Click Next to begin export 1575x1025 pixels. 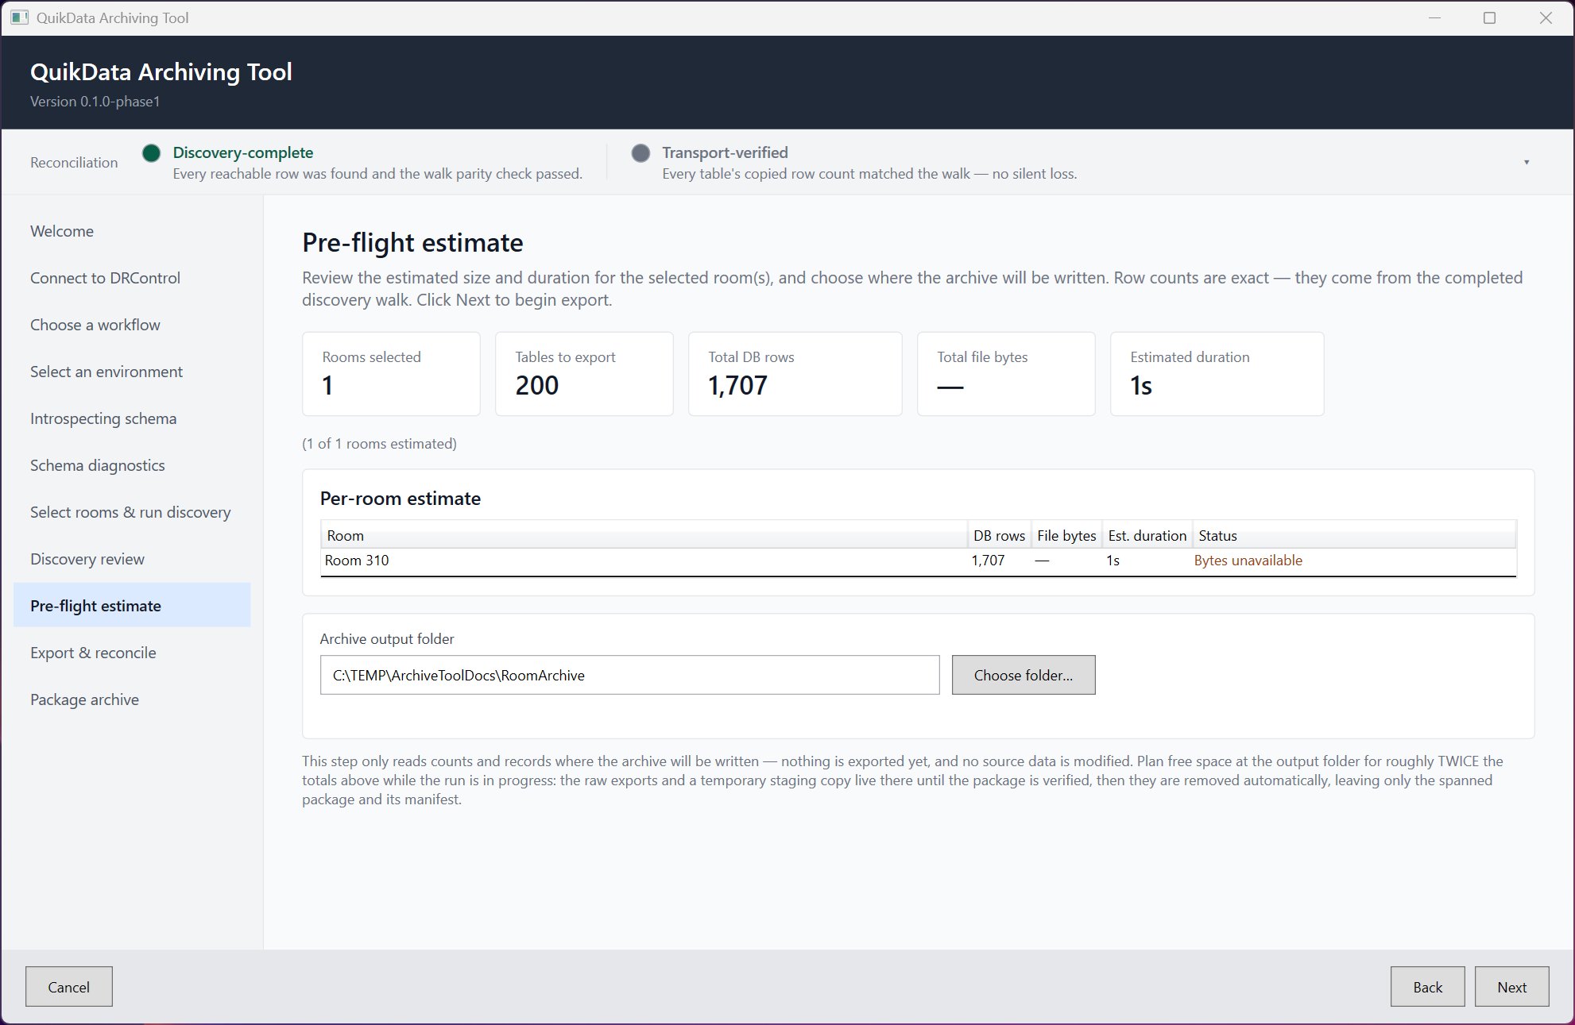(x=1512, y=987)
